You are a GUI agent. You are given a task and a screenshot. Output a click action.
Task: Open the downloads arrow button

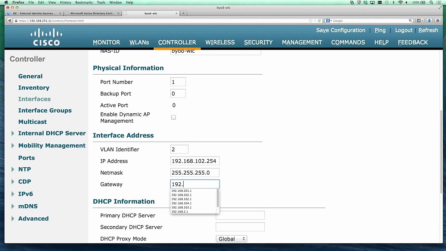(430, 21)
